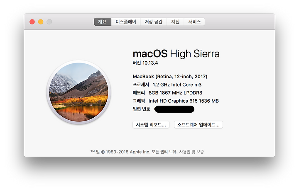Click the 시스템 리포트... button
The height and width of the screenshot is (191, 299).
coord(151,125)
